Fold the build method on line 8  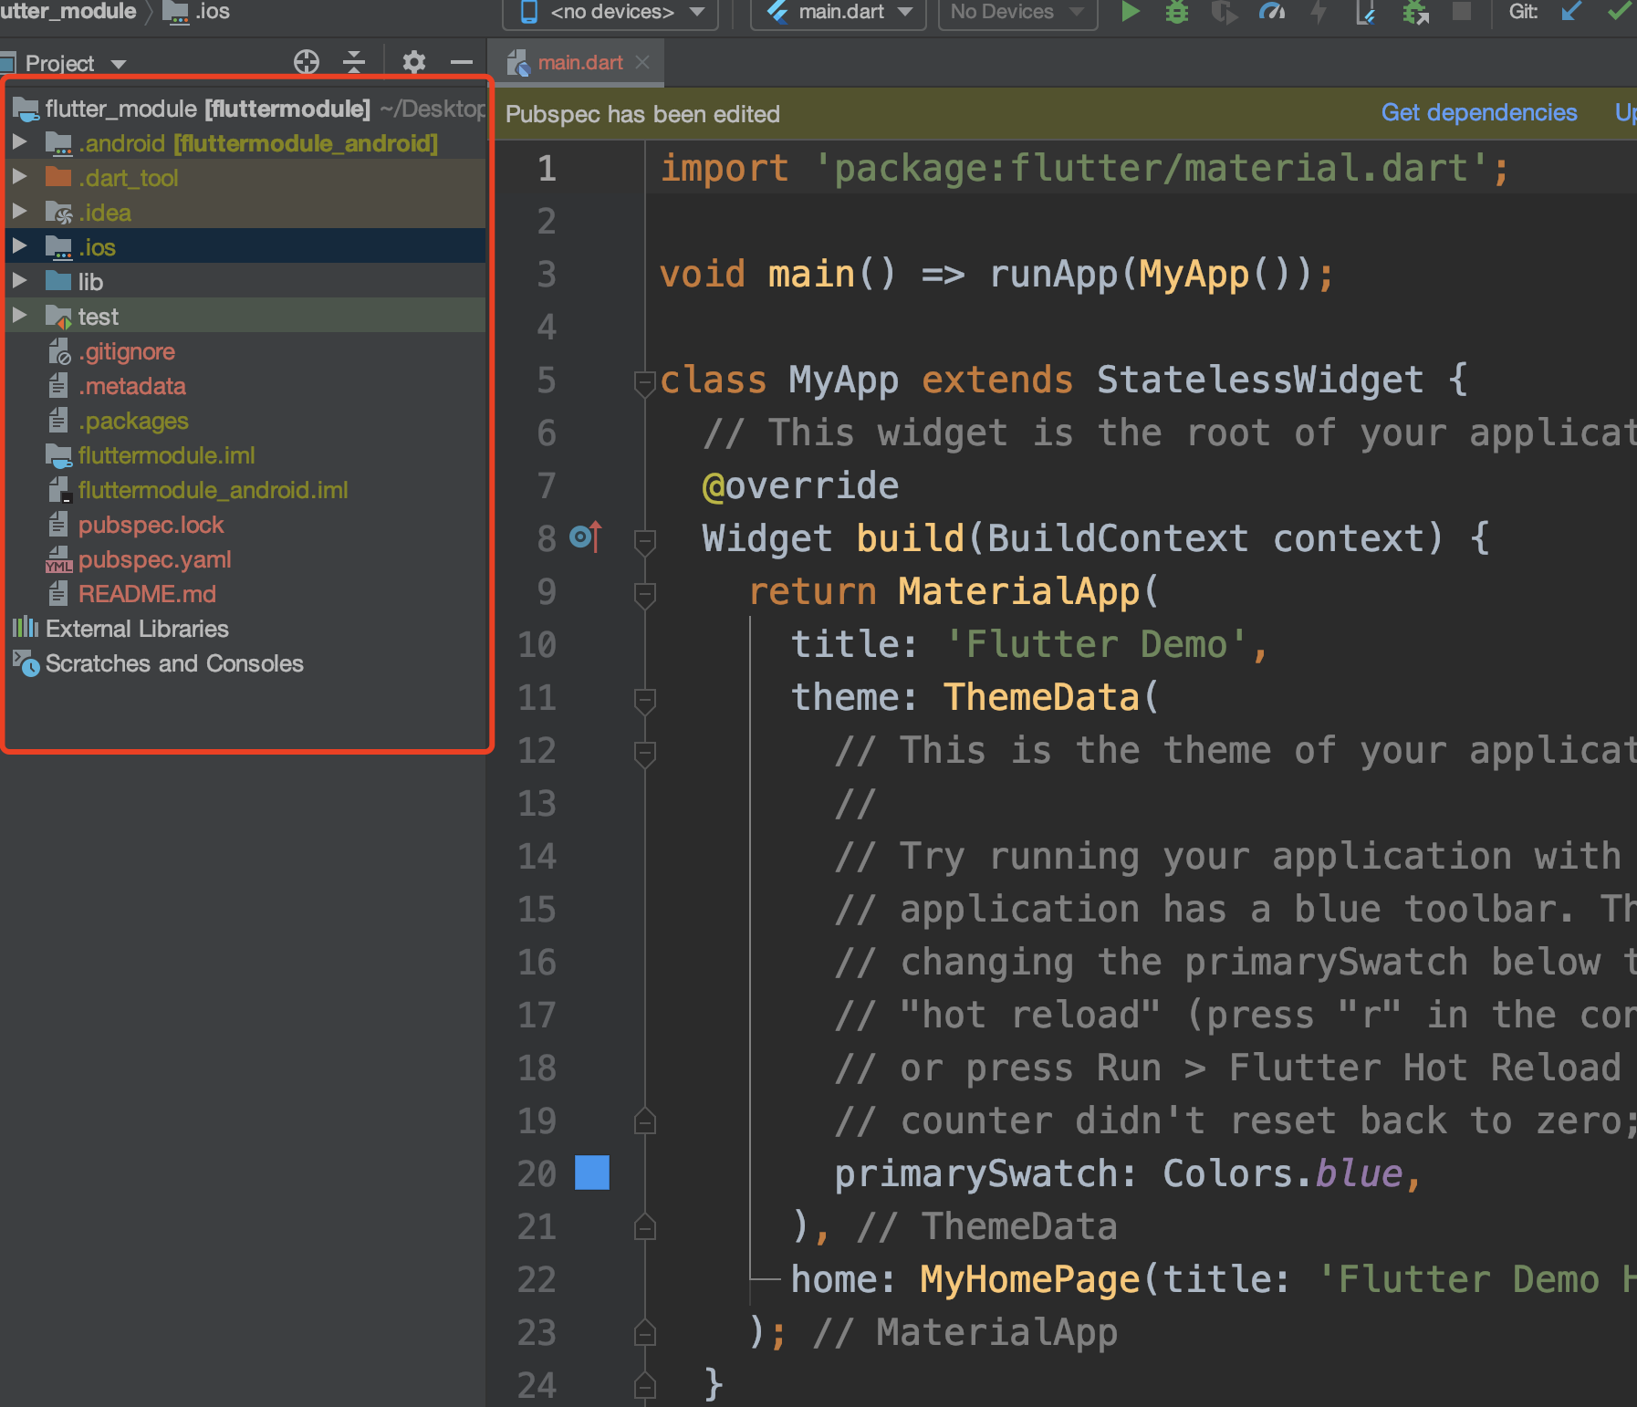click(645, 542)
